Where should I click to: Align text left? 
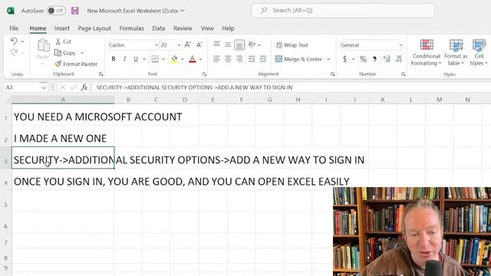tap(216, 59)
